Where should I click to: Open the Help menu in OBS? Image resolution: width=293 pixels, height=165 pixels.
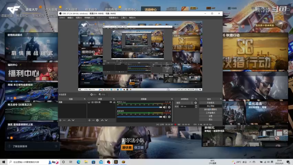pos(132,18)
